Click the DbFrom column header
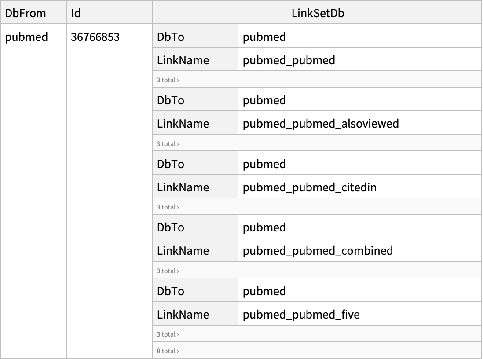The height and width of the screenshot is (359, 483). 26,13
